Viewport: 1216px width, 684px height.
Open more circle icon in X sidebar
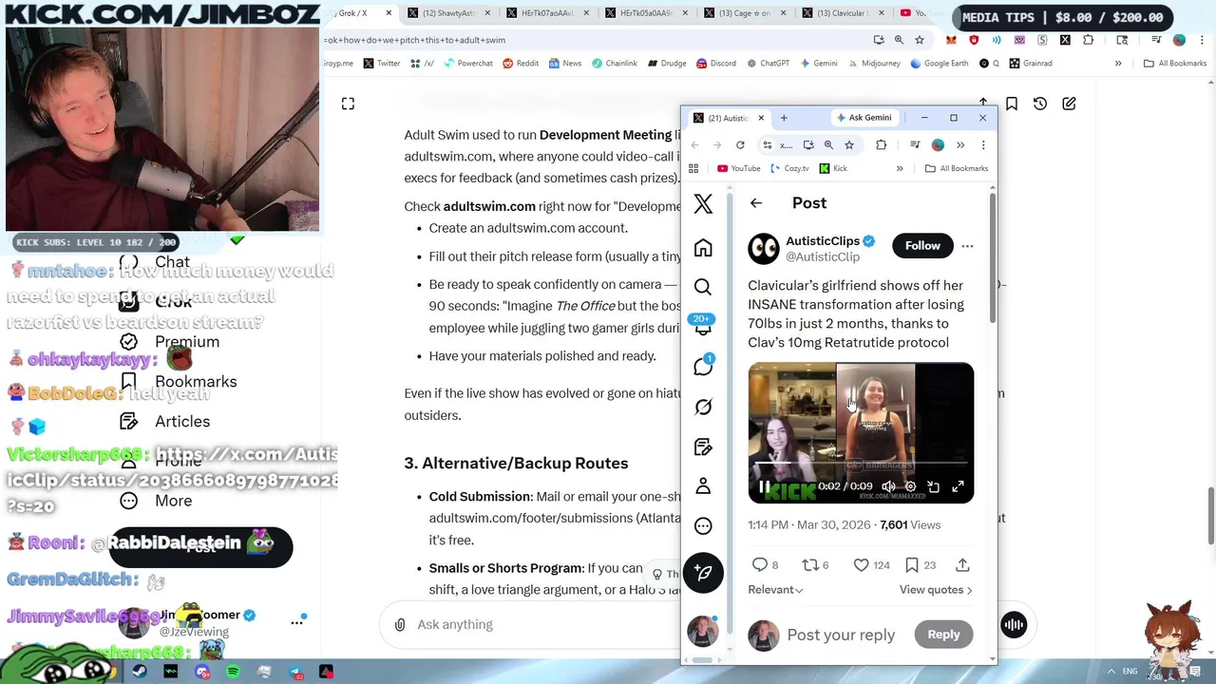(x=703, y=525)
